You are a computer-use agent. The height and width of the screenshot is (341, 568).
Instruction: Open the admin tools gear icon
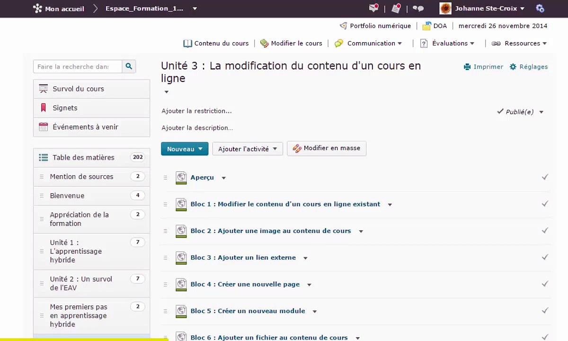(x=540, y=8)
